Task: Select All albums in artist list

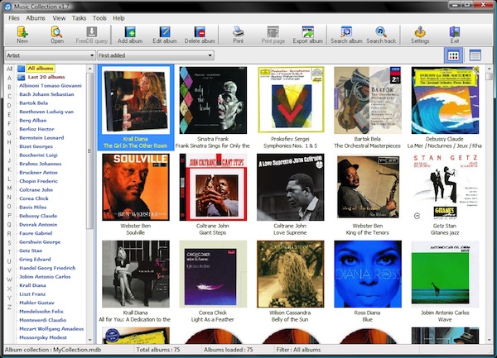Action: (41, 69)
